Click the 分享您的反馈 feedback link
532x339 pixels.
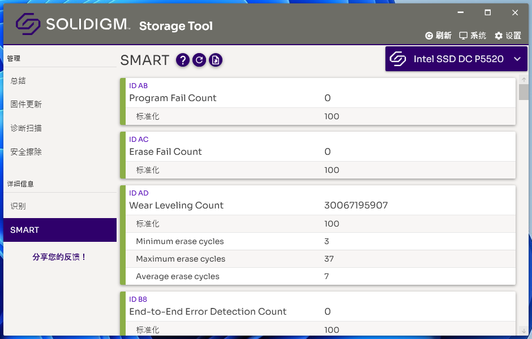click(x=59, y=257)
